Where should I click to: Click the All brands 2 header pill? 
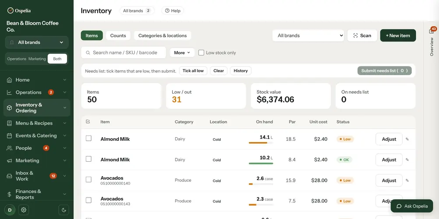click(137, 10)
